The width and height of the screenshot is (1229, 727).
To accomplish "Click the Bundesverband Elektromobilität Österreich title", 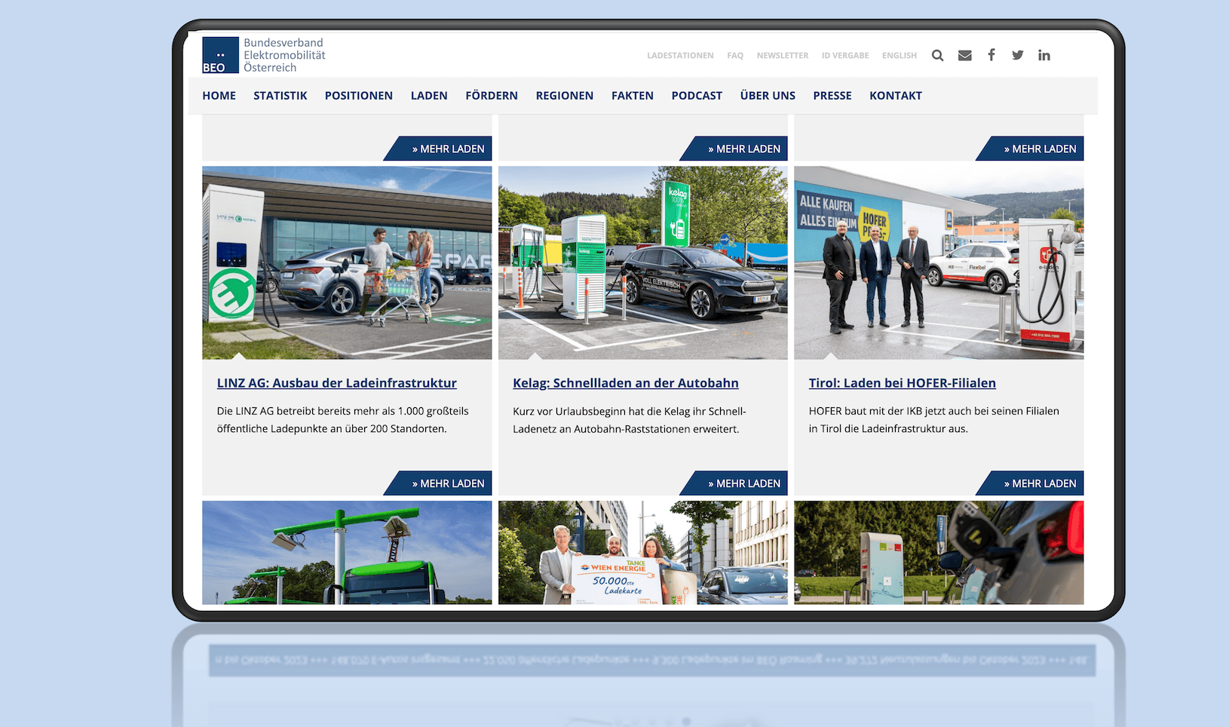I will point(284,55).
